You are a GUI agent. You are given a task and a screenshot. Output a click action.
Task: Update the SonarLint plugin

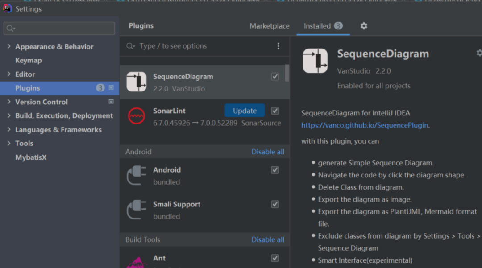pos(245,111)
